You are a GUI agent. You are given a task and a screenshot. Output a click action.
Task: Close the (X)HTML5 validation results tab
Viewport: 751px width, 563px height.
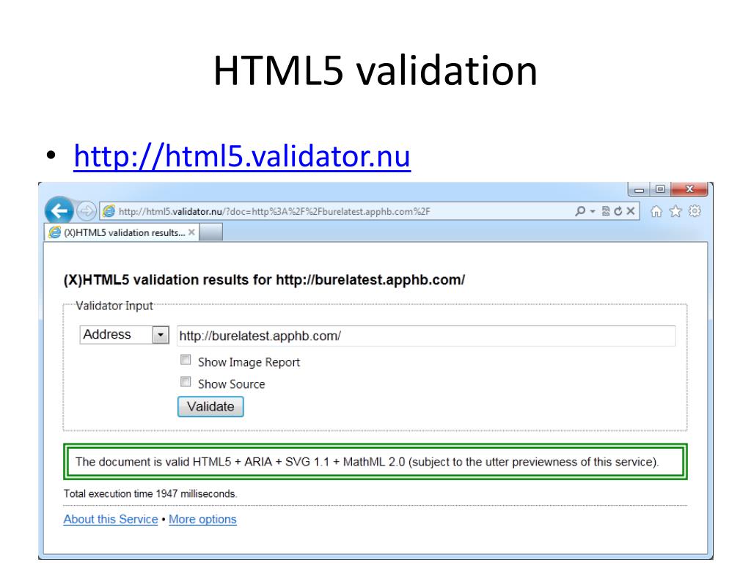[x=191, y=232]
